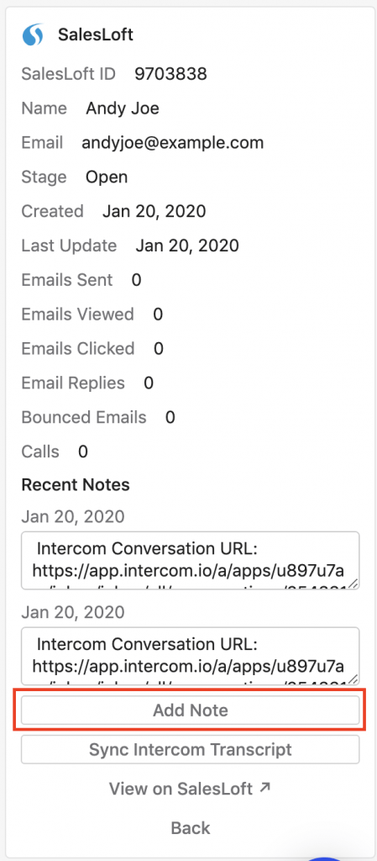Grab the second note's resize handle

353,679
